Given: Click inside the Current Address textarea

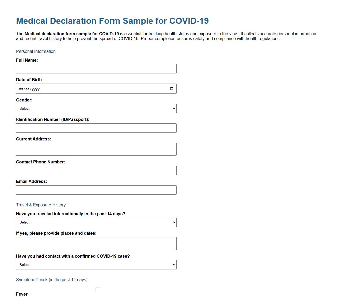Looking at the screenshot, I should (96, 149).
